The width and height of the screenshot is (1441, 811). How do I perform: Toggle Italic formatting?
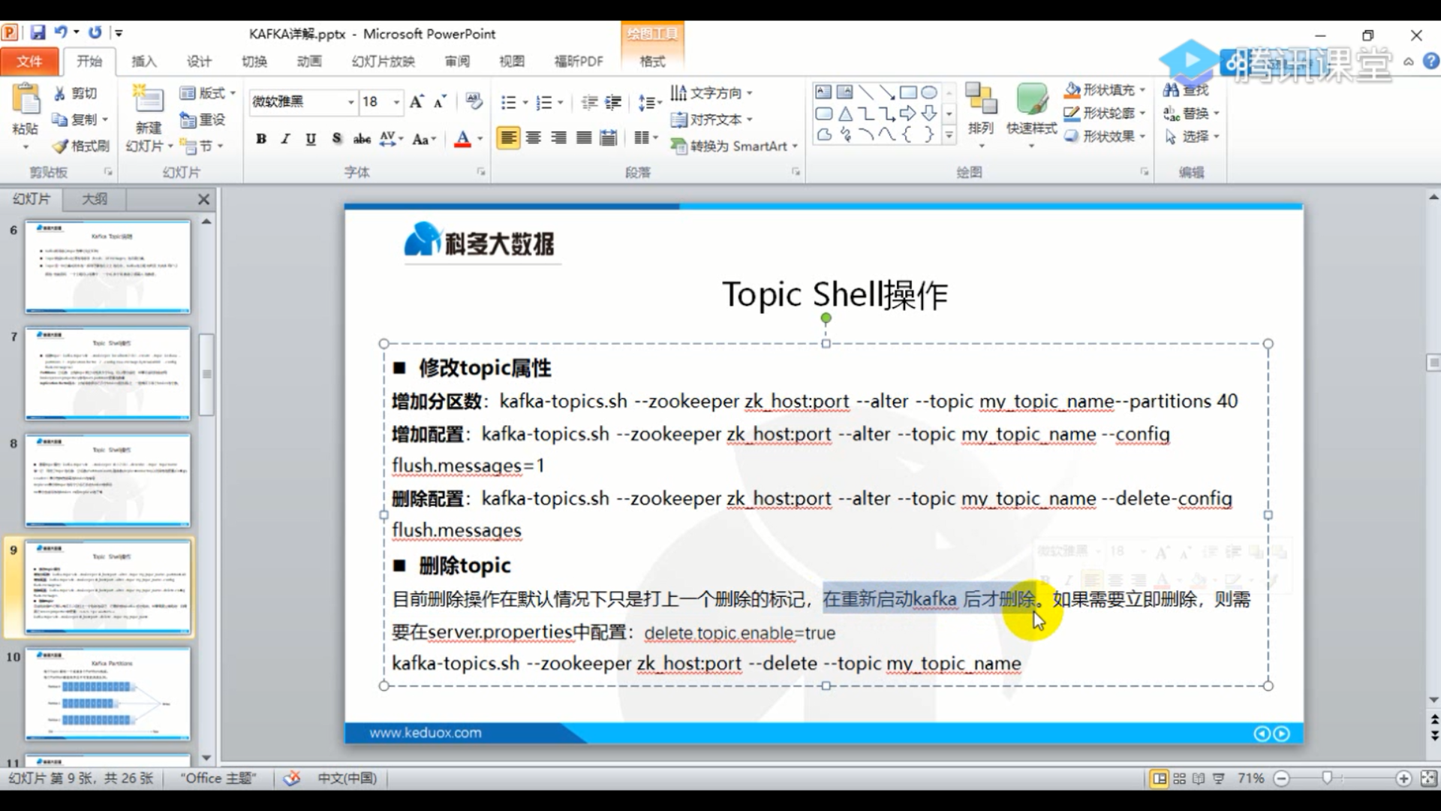click(285, 138)
